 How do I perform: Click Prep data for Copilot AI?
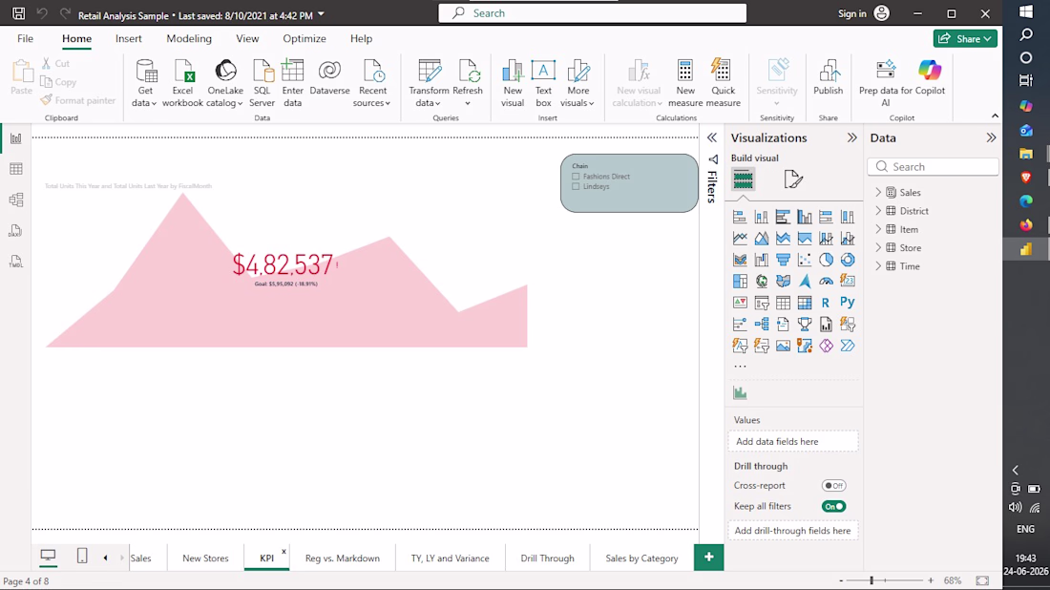[885, 83]
